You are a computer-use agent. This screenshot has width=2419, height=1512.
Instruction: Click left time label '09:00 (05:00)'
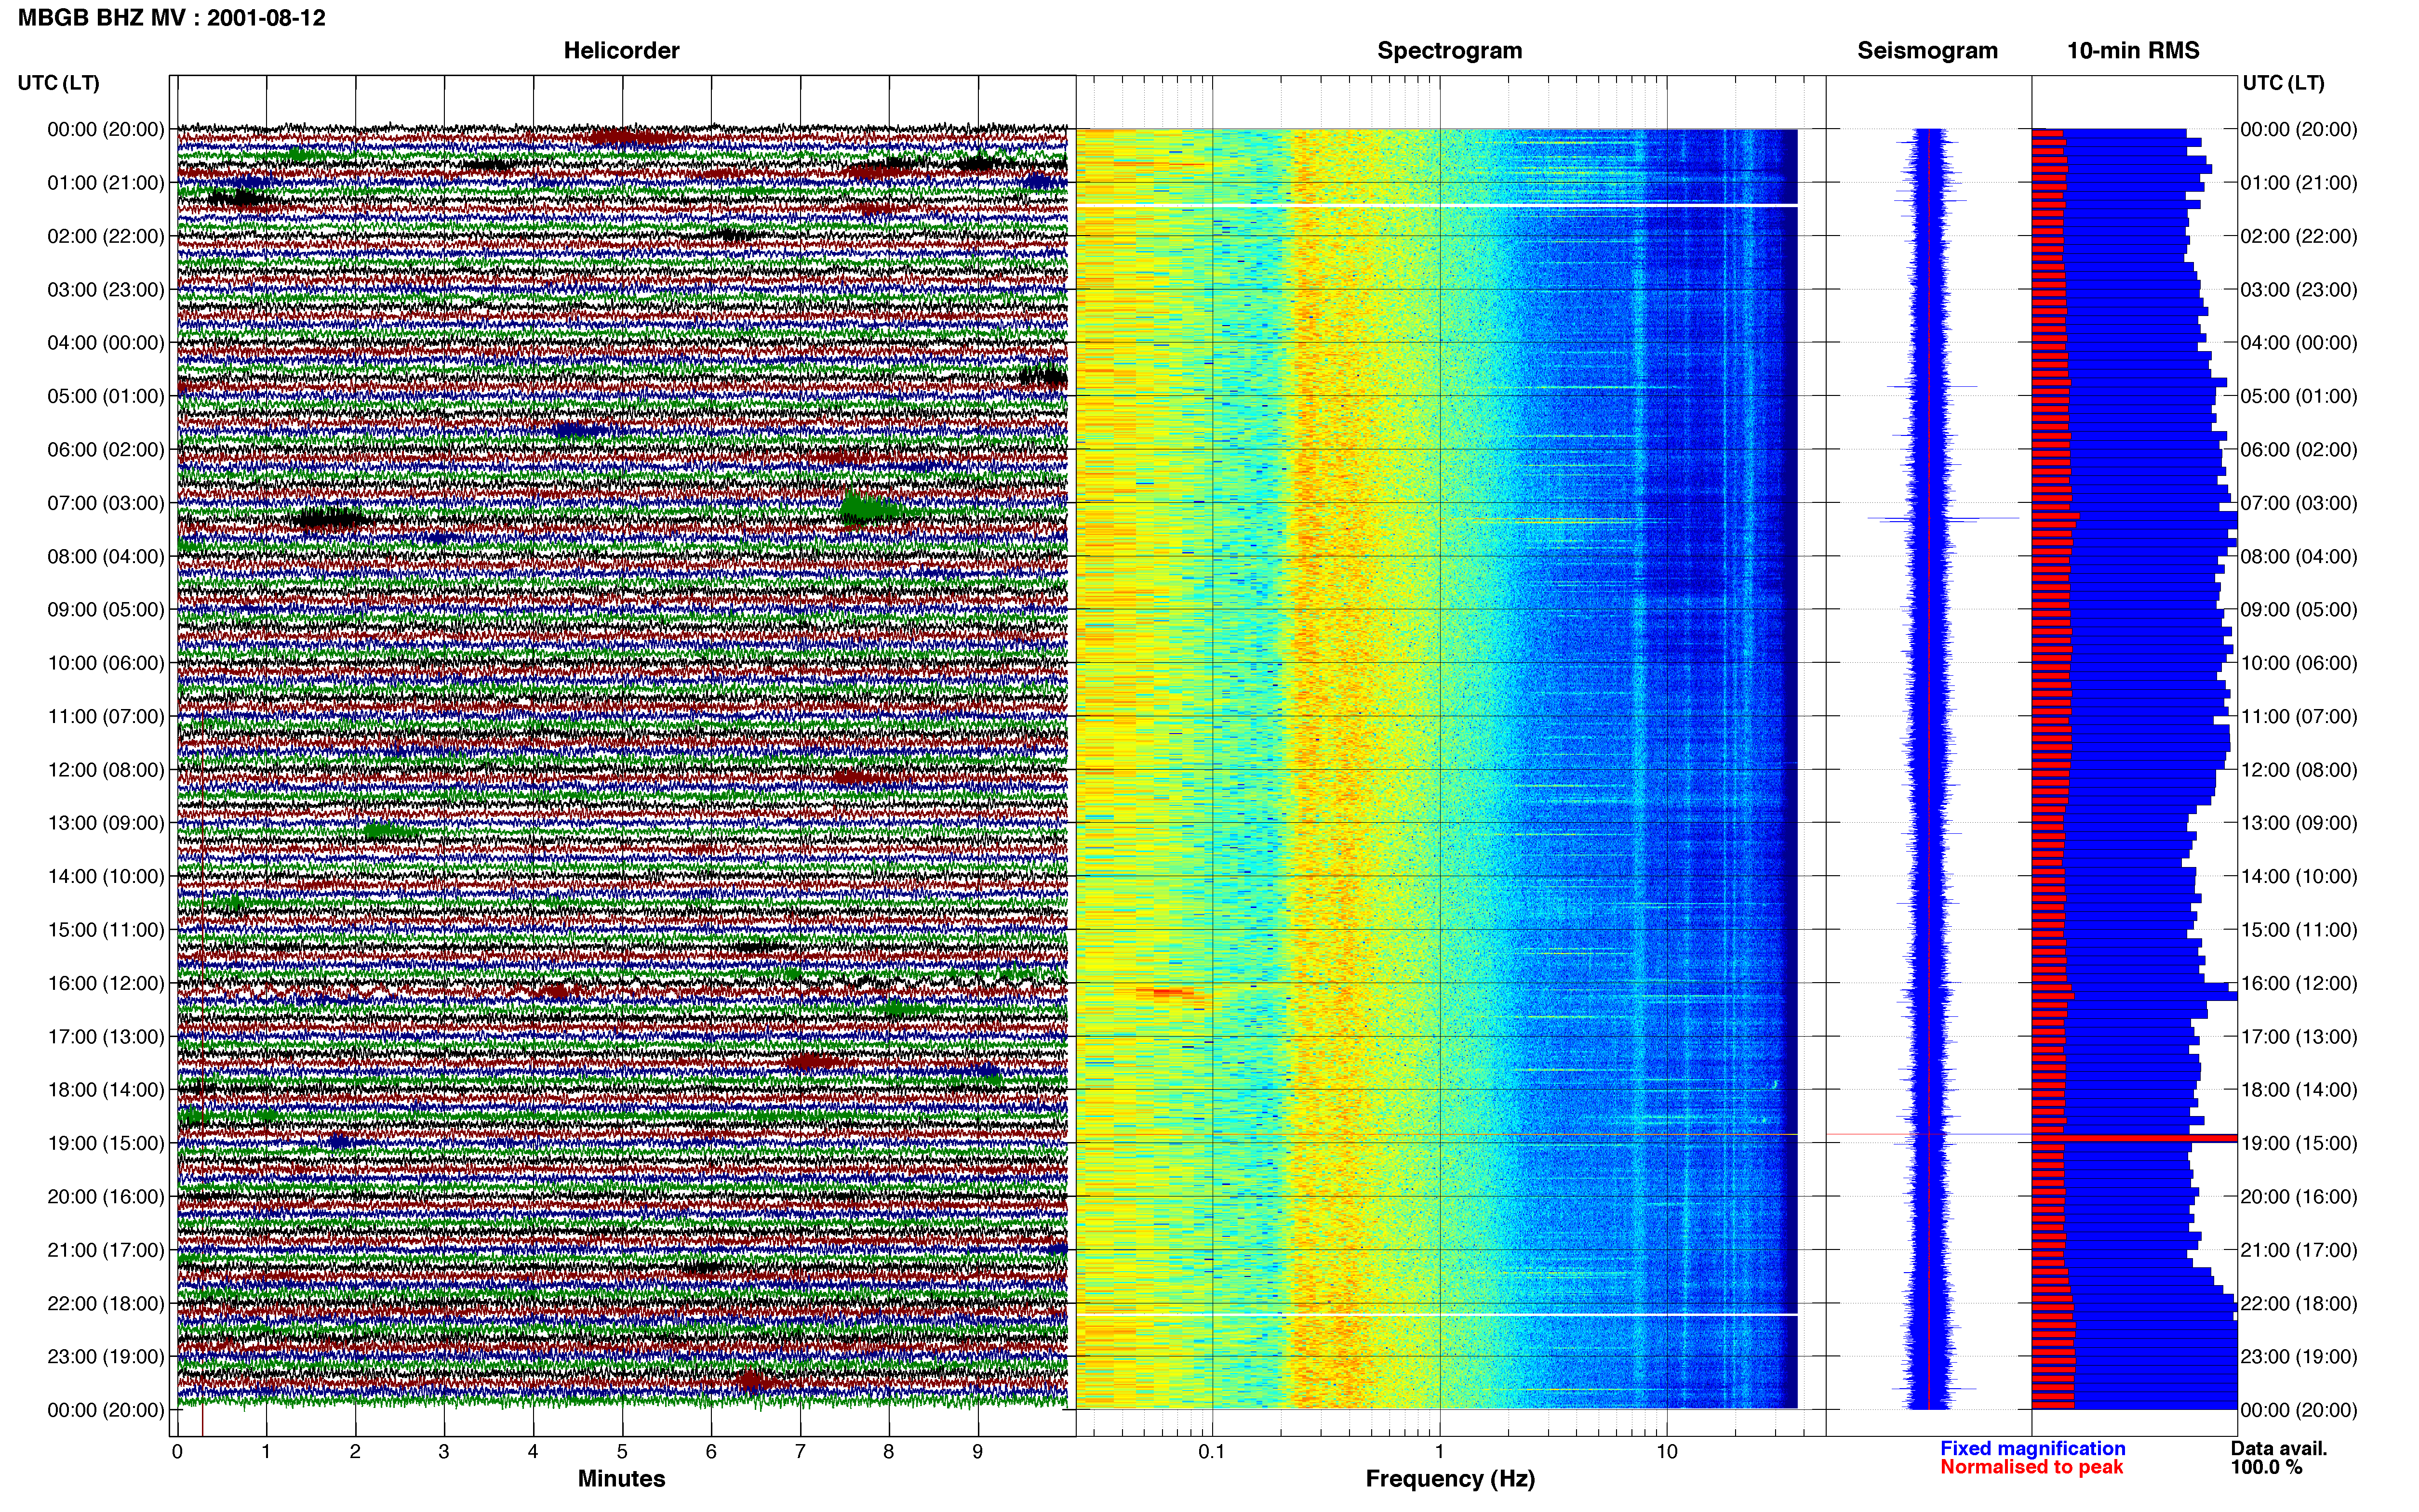point(106,609)
